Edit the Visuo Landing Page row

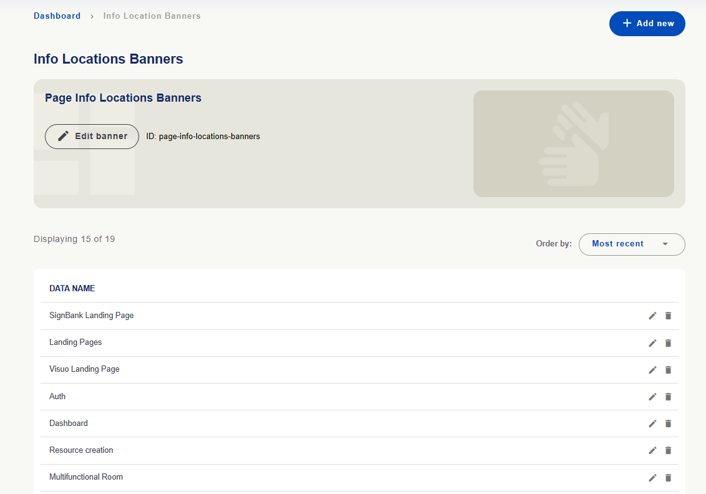coord(652,370)
